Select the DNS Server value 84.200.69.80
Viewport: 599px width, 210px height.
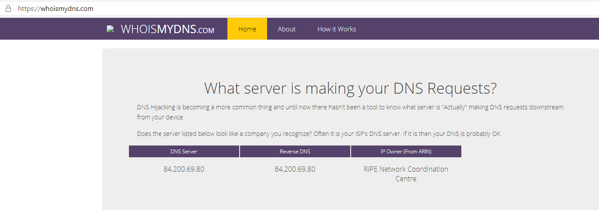tap(184, 169)
